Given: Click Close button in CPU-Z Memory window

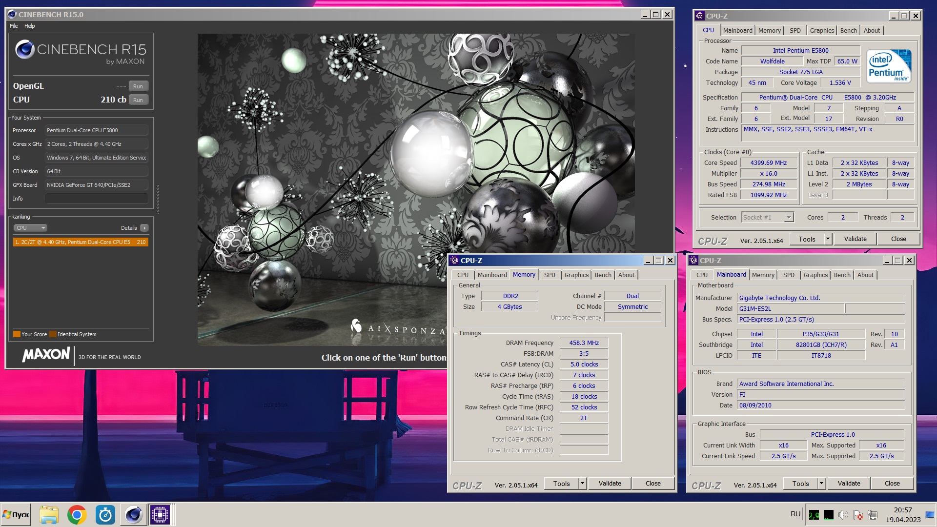Looking at the screenshot, I should (x=653, y=484).
